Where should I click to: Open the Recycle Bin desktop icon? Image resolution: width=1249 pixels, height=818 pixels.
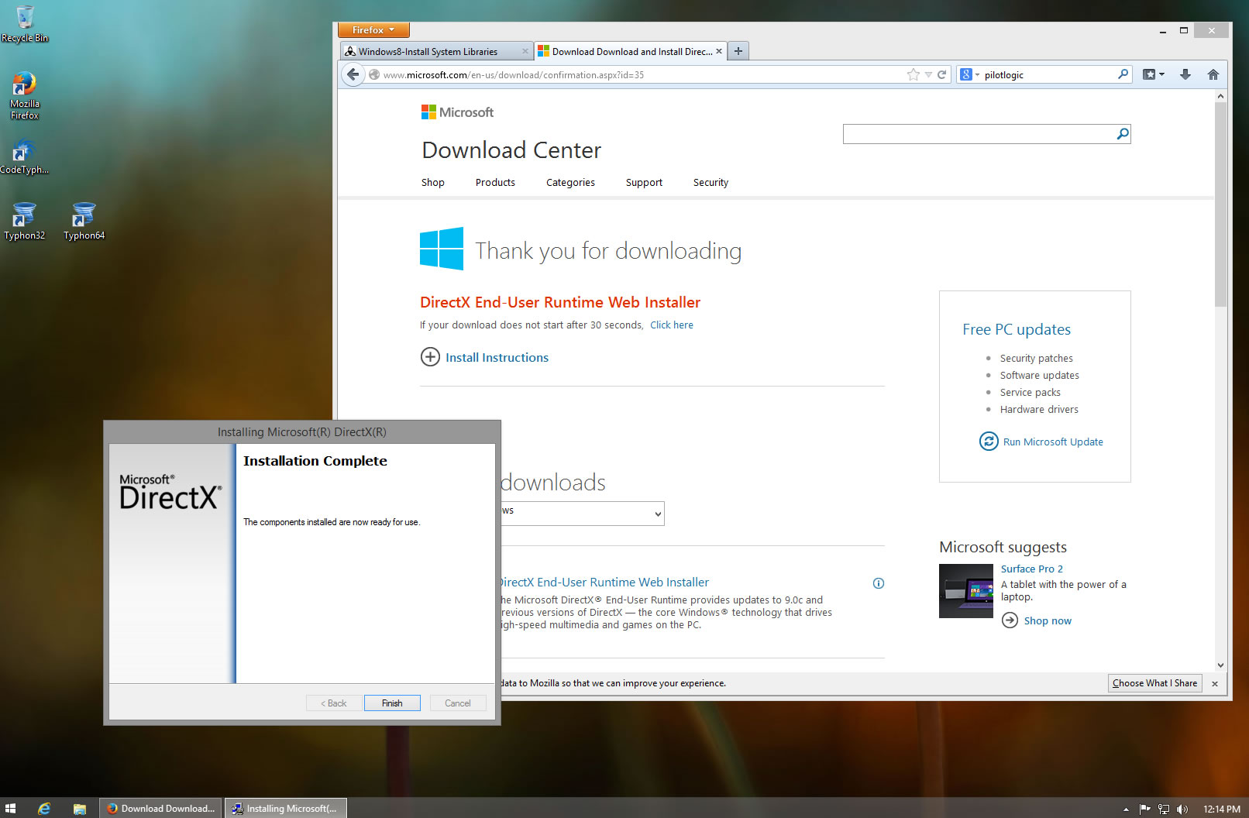[x=25, y=23]
